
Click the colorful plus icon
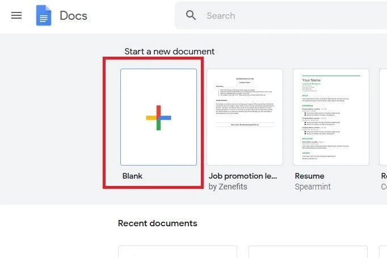pos(158,117)
